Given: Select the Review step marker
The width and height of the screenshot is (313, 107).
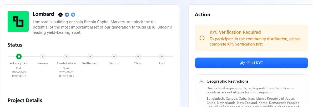Looking at the screenshot, I should click(x=43, y=57).
